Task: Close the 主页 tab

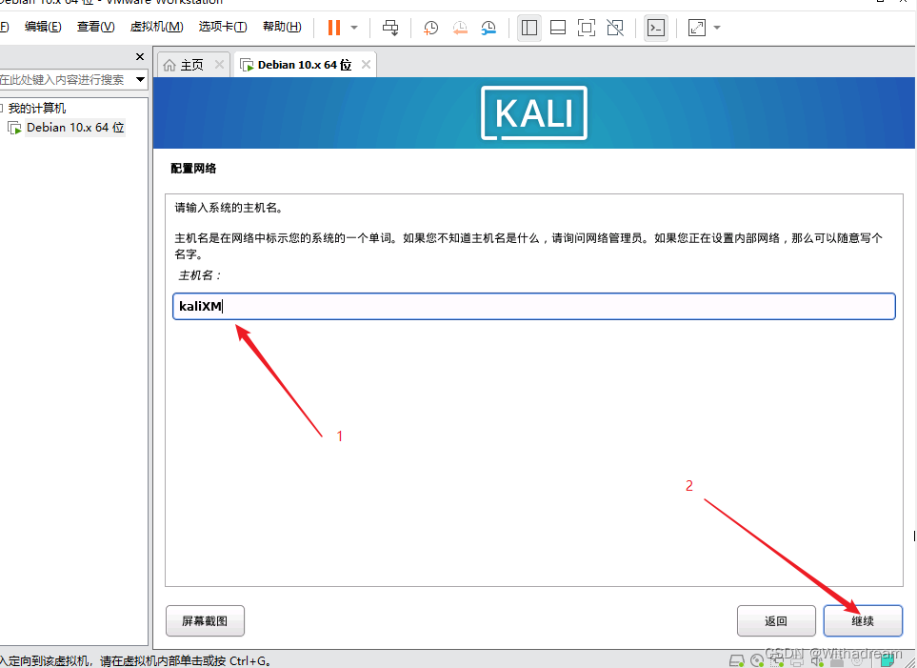Action: (x=219, y=65)
